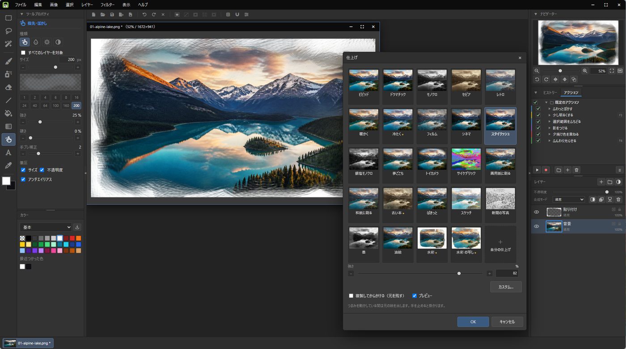
Task: Click the redo arrow in the toolbar
Action: tap(154, 15)
